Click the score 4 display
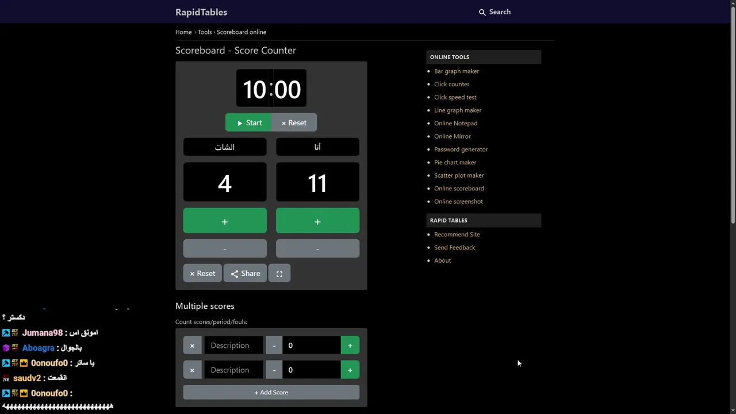Image resolution: width=736 pixels, height=414 pixels. click(x=225, y=183)
